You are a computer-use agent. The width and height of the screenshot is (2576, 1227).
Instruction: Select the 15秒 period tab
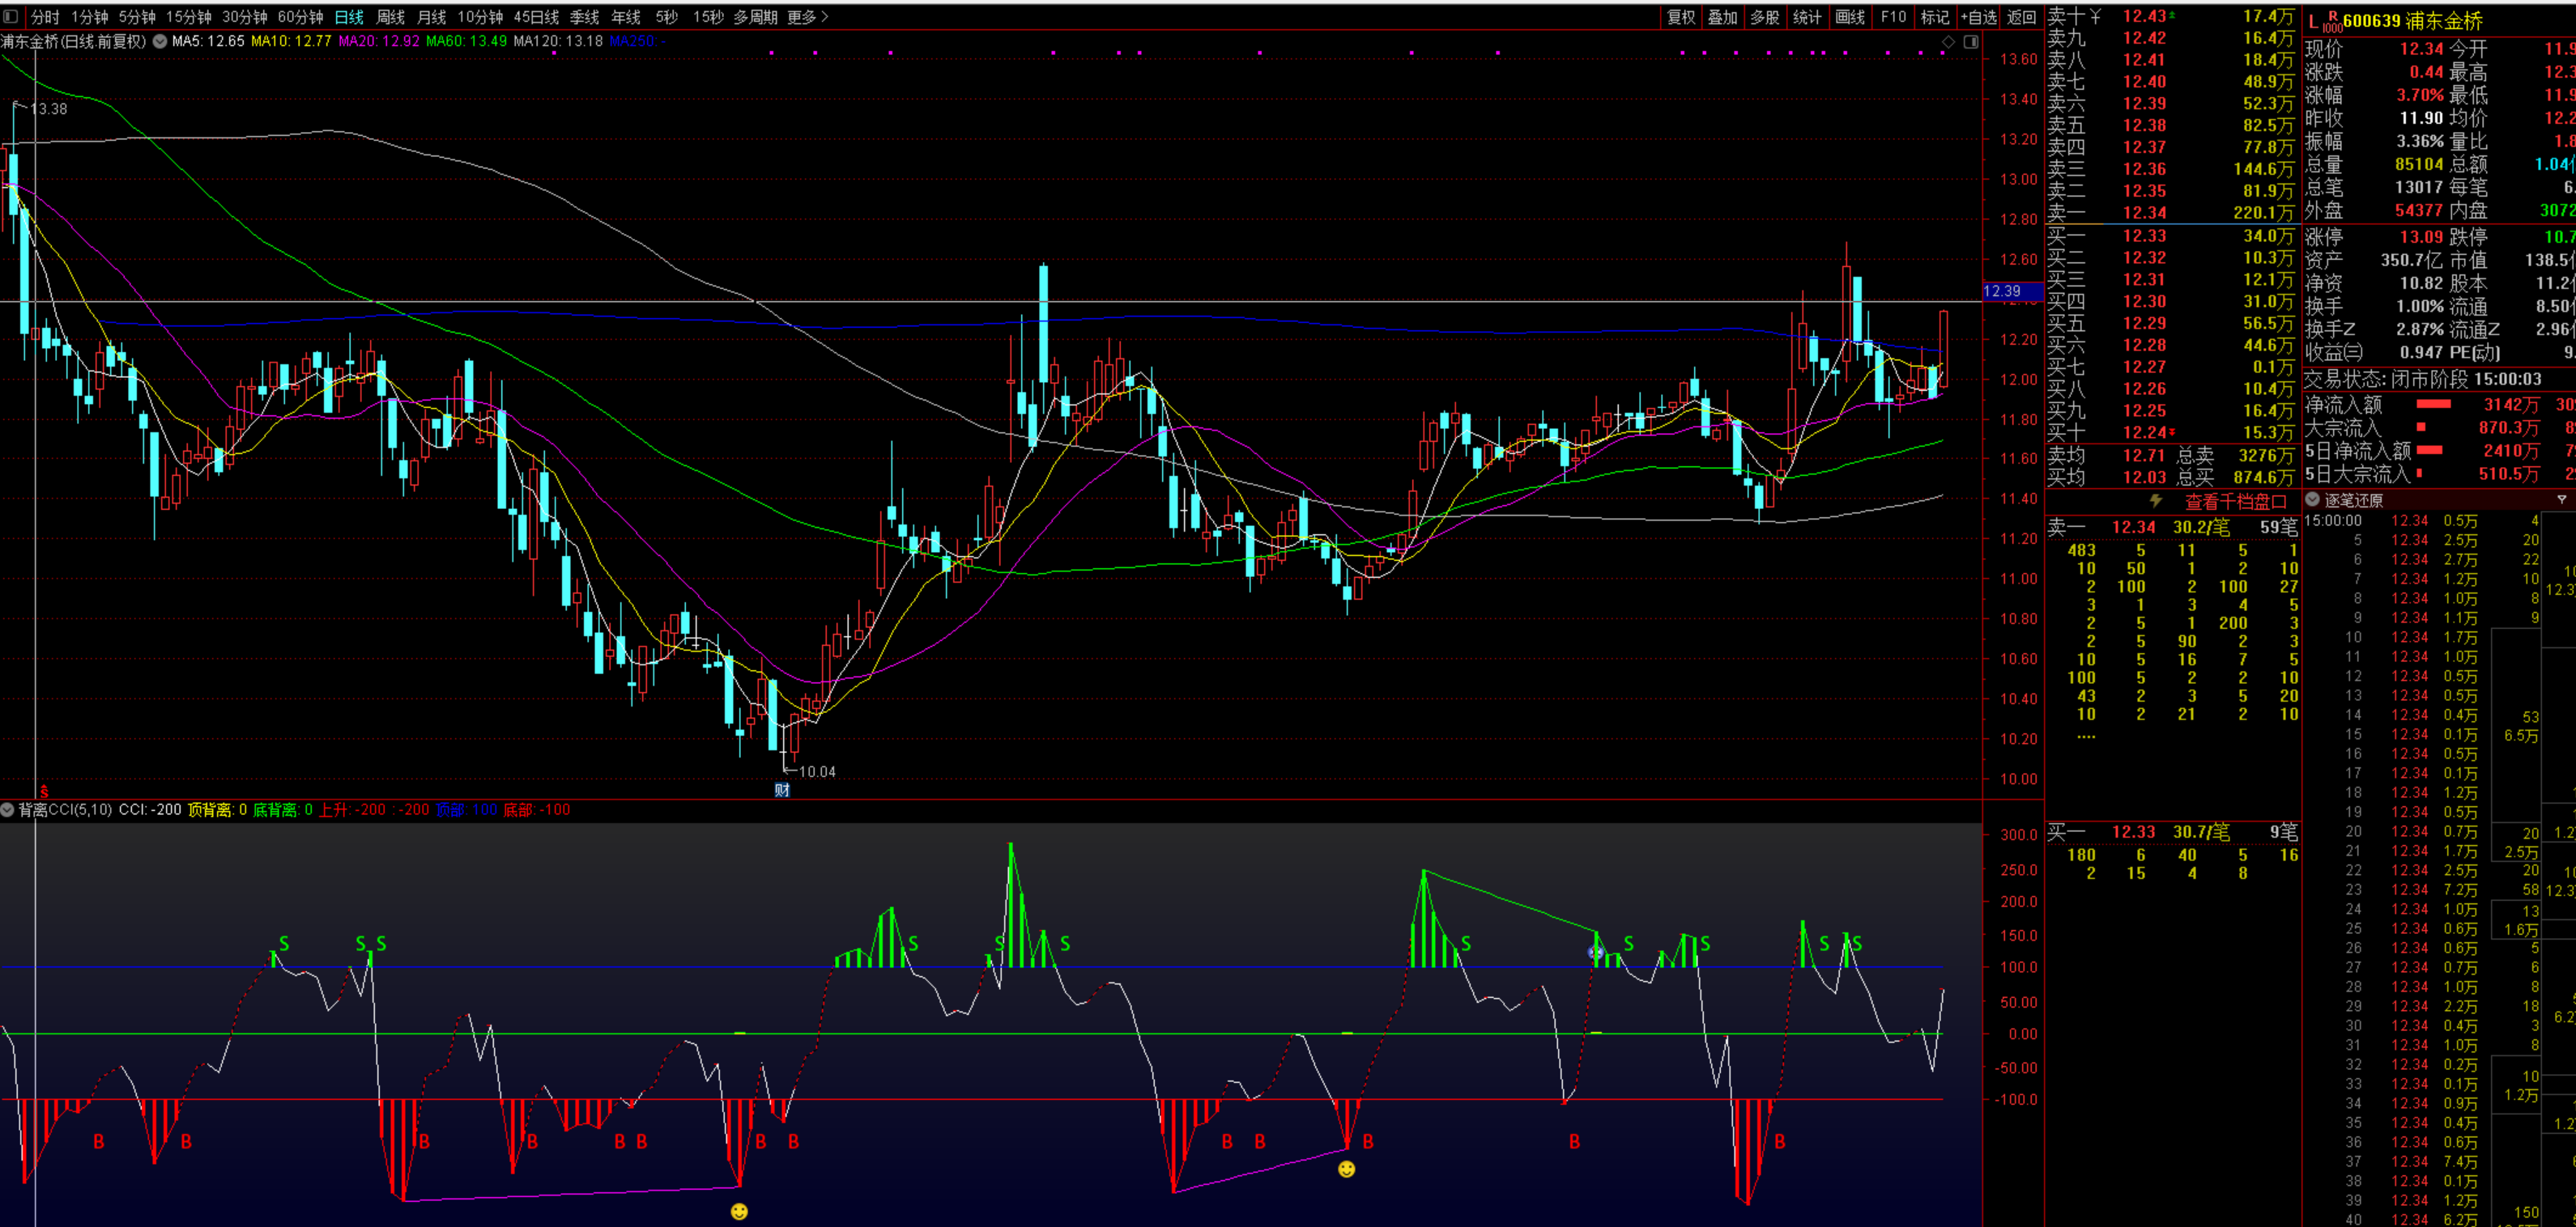click(x=708, y=17)
